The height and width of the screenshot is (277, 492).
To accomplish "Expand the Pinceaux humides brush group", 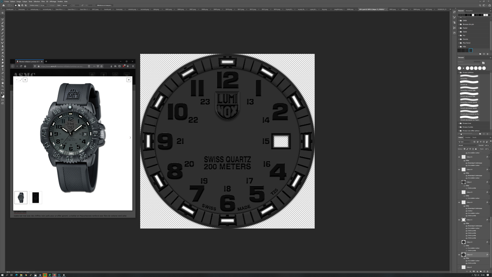I will [459, 127].
